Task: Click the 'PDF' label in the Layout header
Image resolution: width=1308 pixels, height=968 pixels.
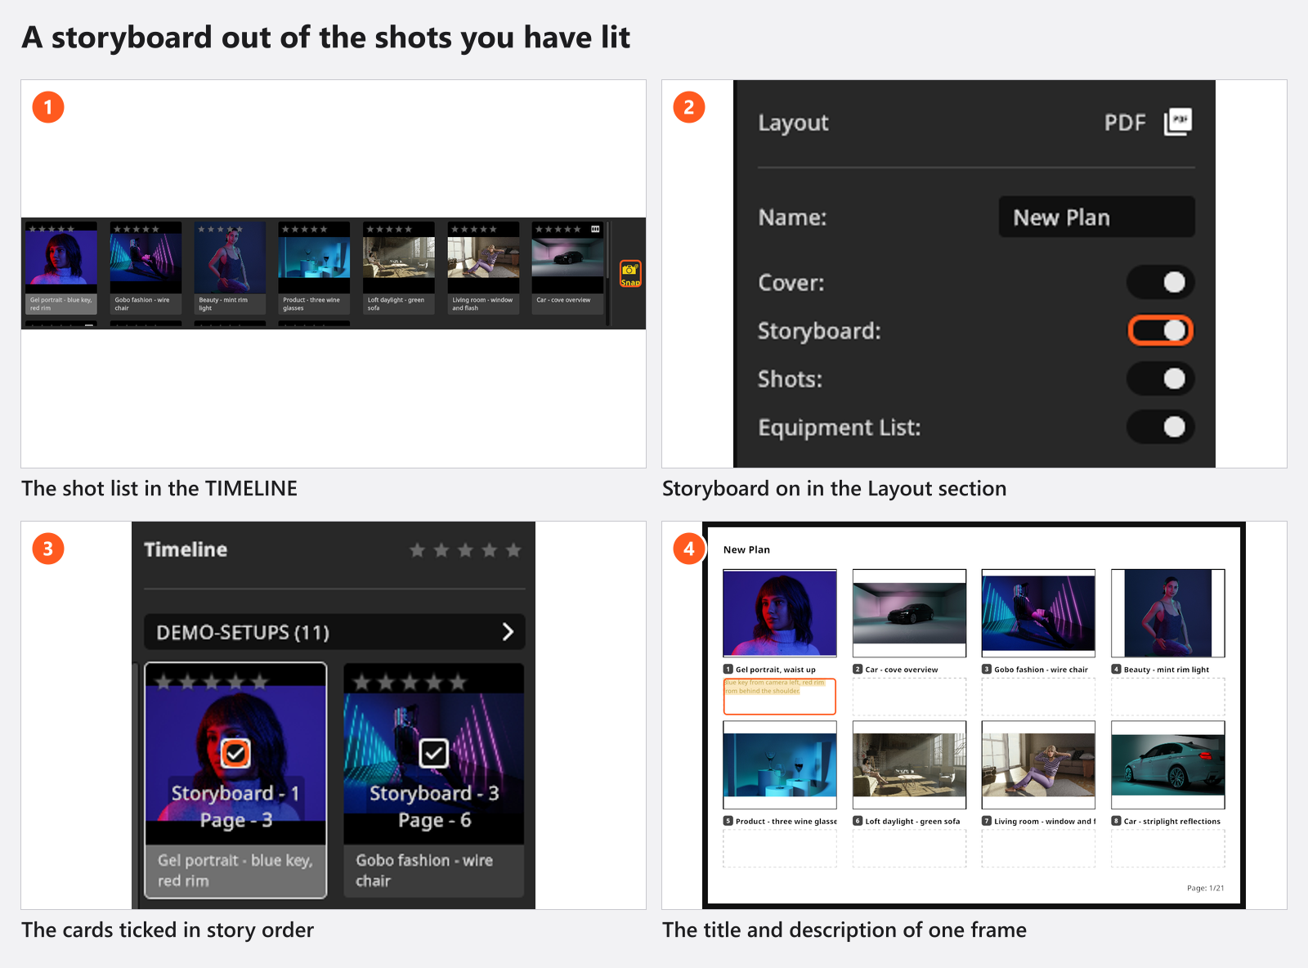Action: pos(1125,123)
